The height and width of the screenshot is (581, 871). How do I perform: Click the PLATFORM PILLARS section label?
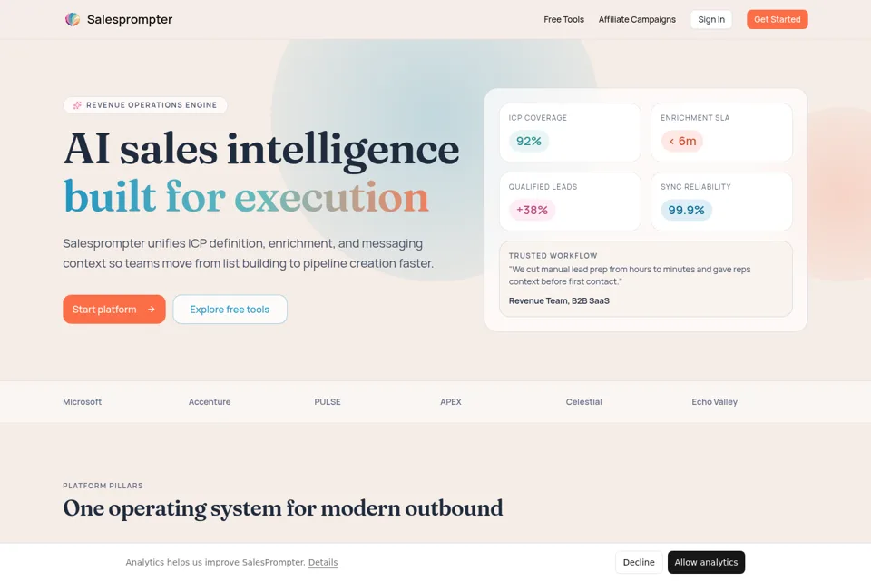pos(103,486)
